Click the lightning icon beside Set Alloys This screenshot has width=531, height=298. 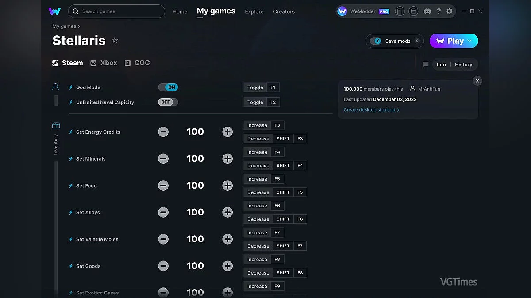coord(71,212)
